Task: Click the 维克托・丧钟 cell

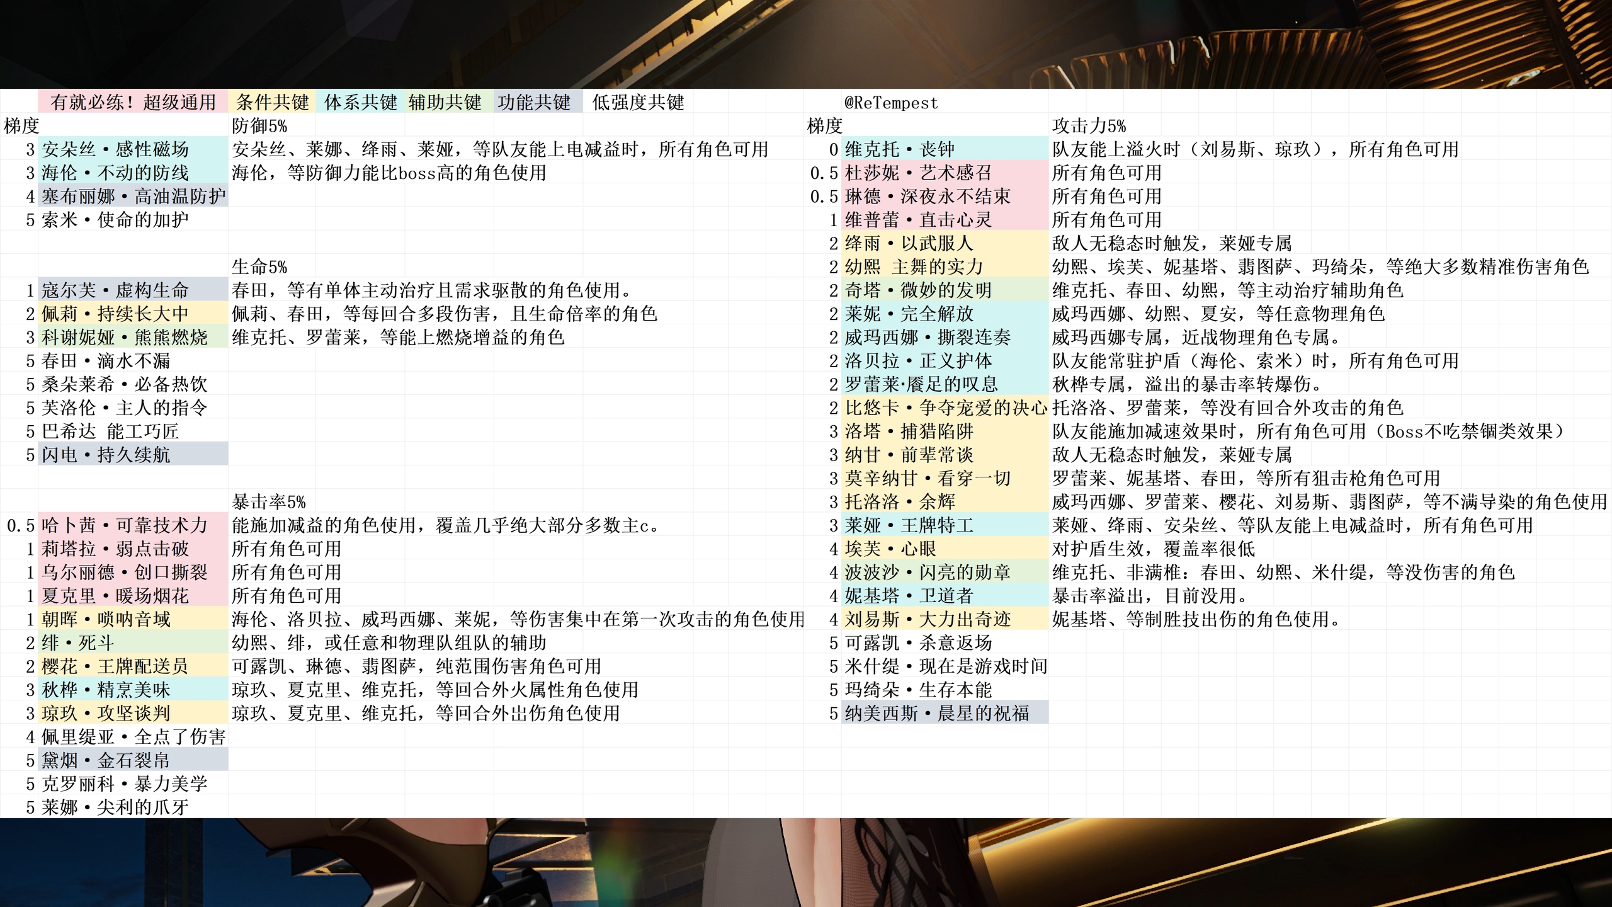Action: [900, 149]
